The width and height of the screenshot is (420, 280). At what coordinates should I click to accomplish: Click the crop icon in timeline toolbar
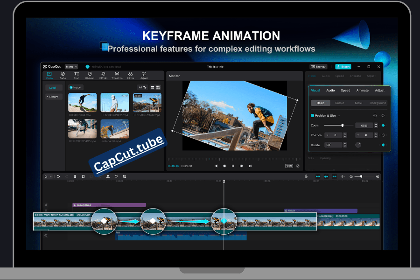coord(125,176)
